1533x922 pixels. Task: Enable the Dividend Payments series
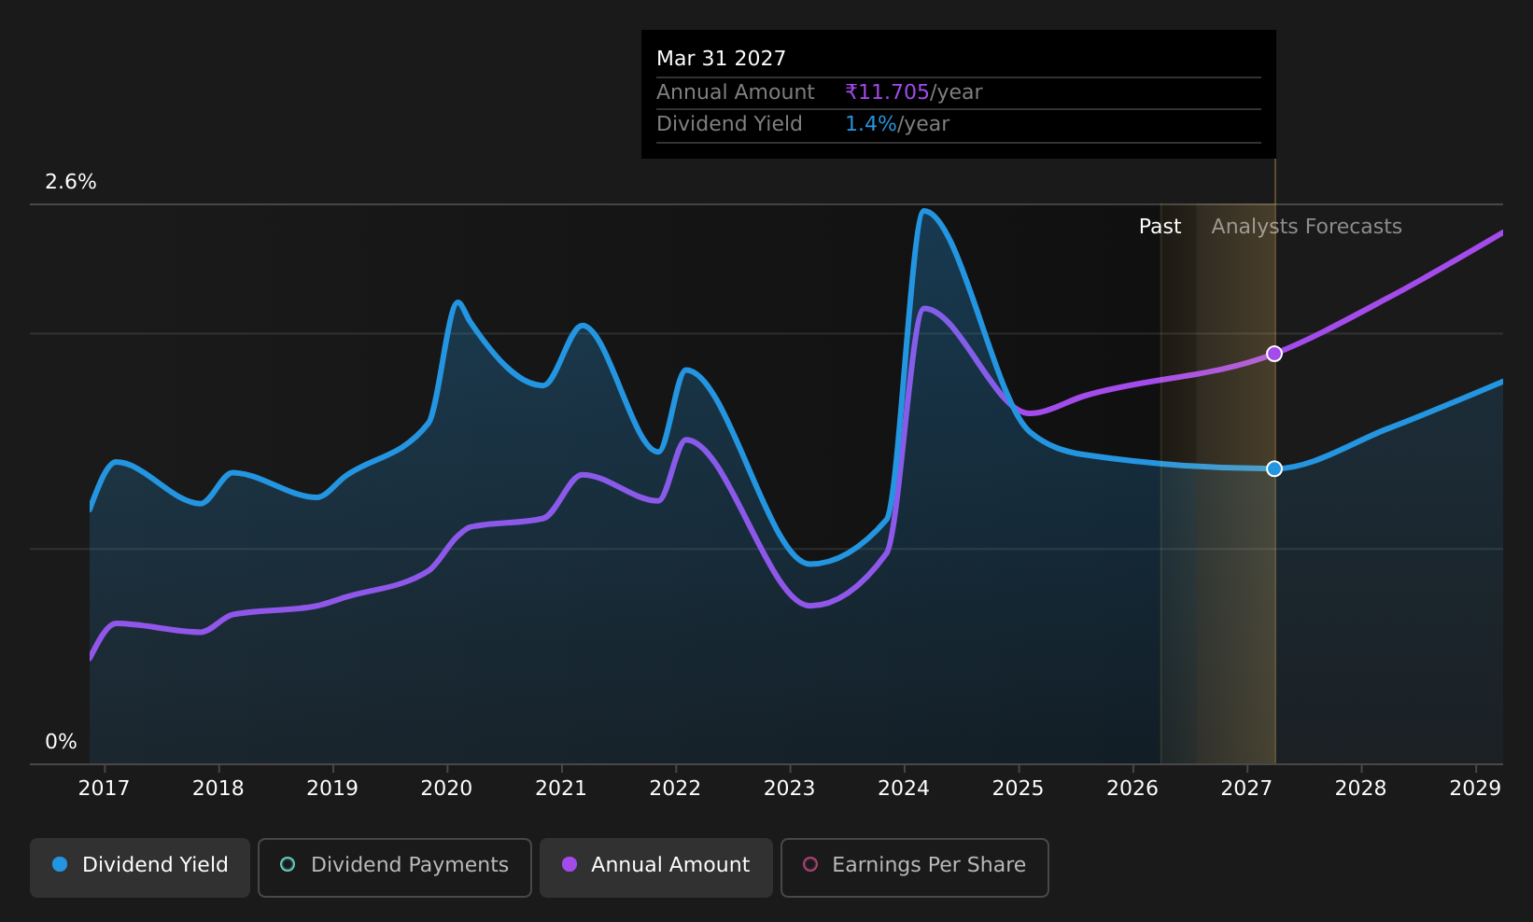click(395, 867)
